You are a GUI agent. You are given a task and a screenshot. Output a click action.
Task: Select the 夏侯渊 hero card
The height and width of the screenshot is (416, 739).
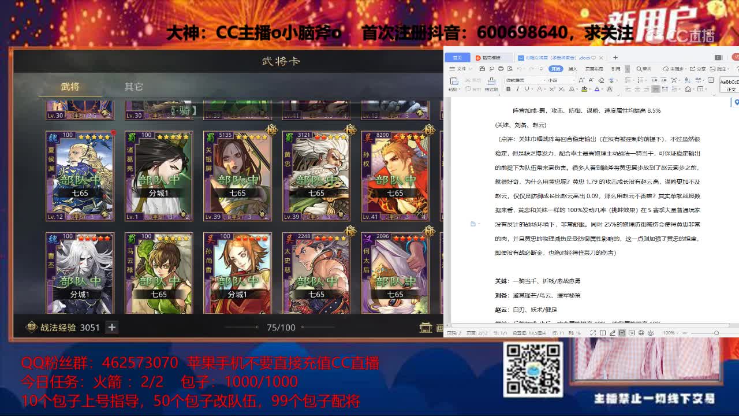point(80,176)
